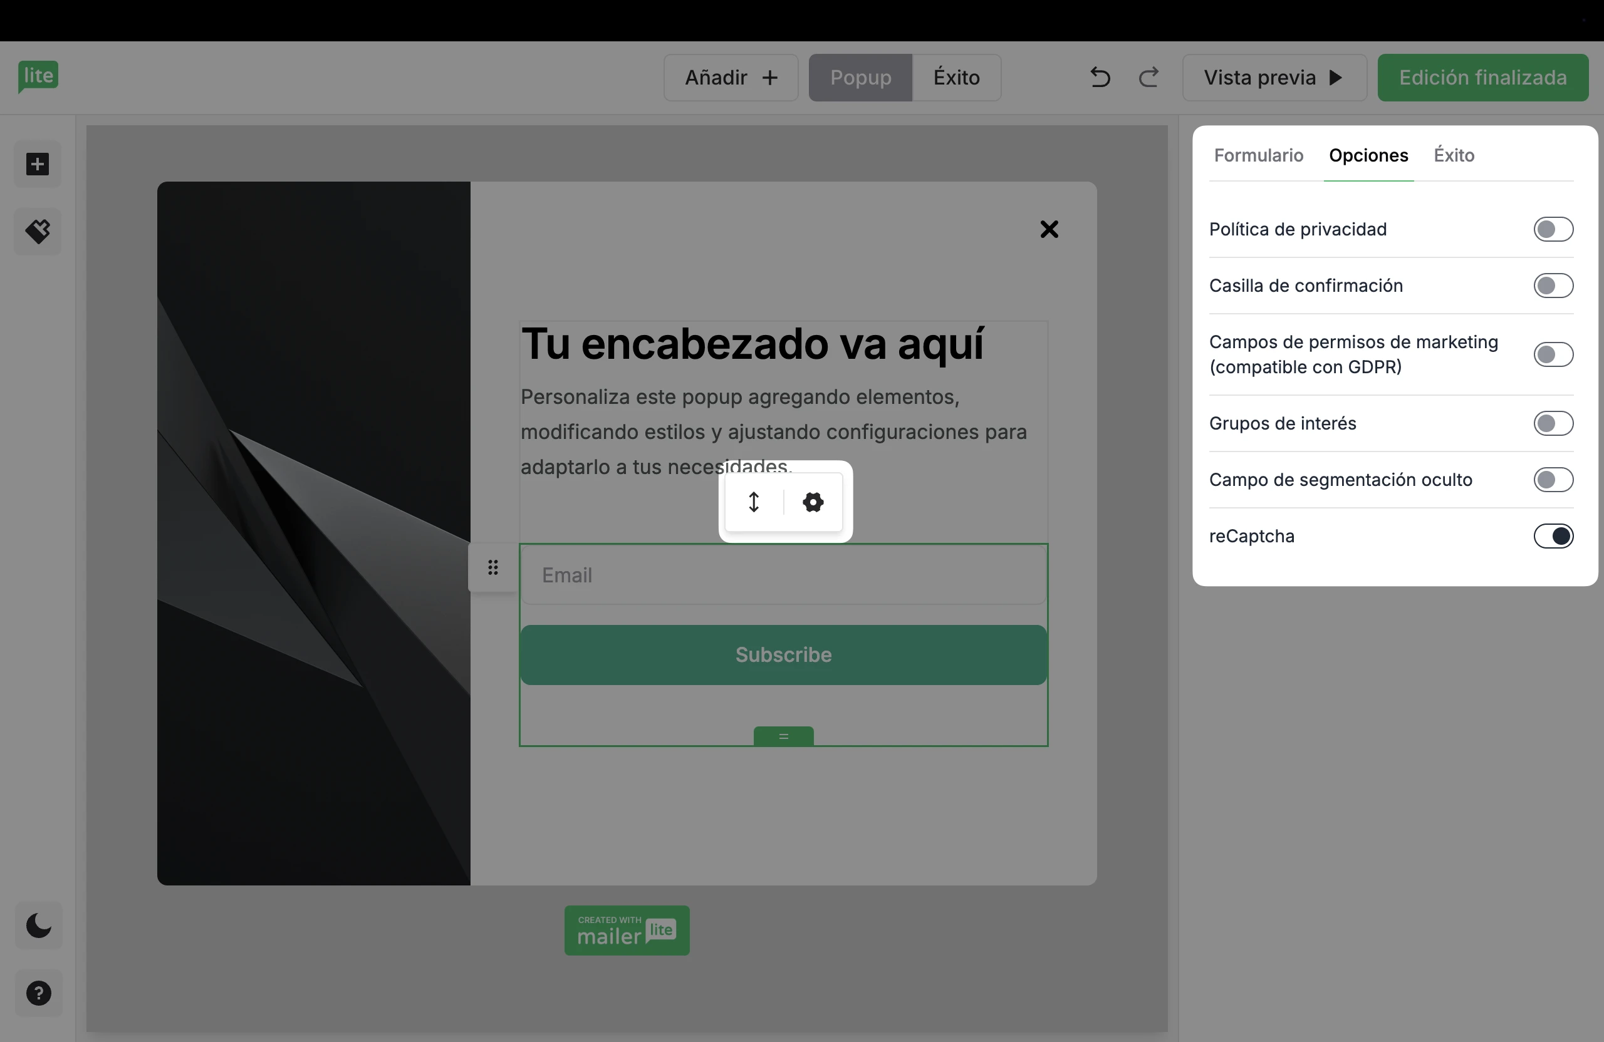Click the redo arrow
This screenshot has width=1604, height=1042.
pyautogui.click(x=1148, y=78)
